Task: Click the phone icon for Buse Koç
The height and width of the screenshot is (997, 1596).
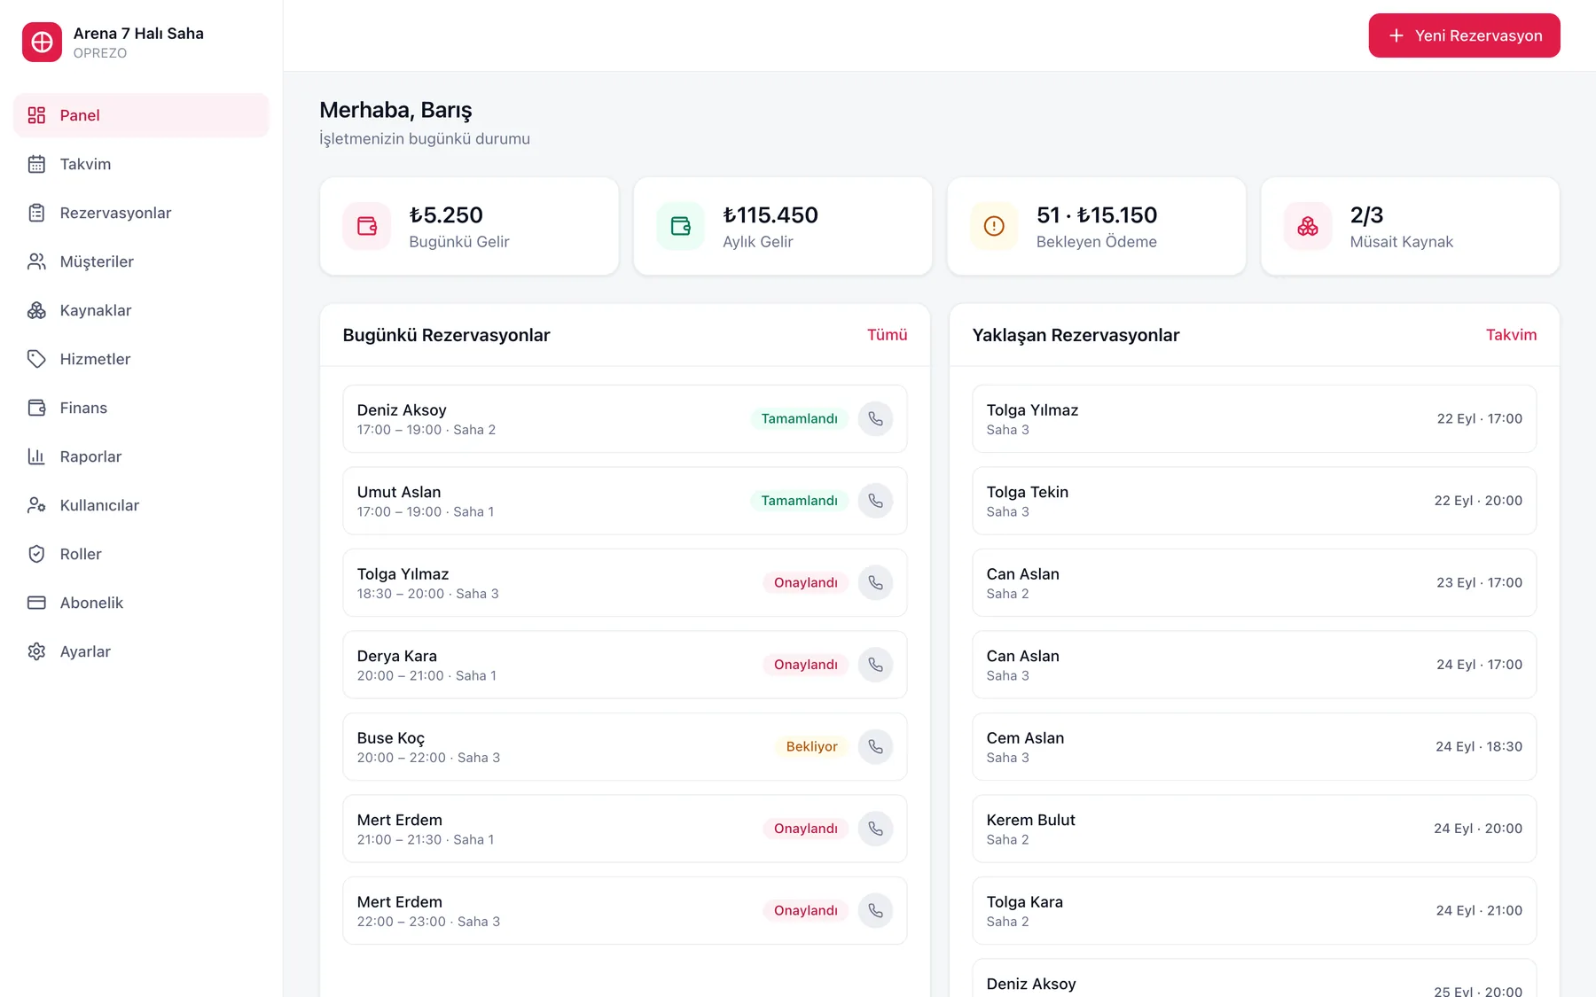Action: tap(875, 746)
